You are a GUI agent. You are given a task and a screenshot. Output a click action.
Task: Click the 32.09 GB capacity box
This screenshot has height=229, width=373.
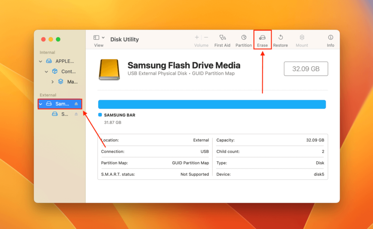[306, 69]
